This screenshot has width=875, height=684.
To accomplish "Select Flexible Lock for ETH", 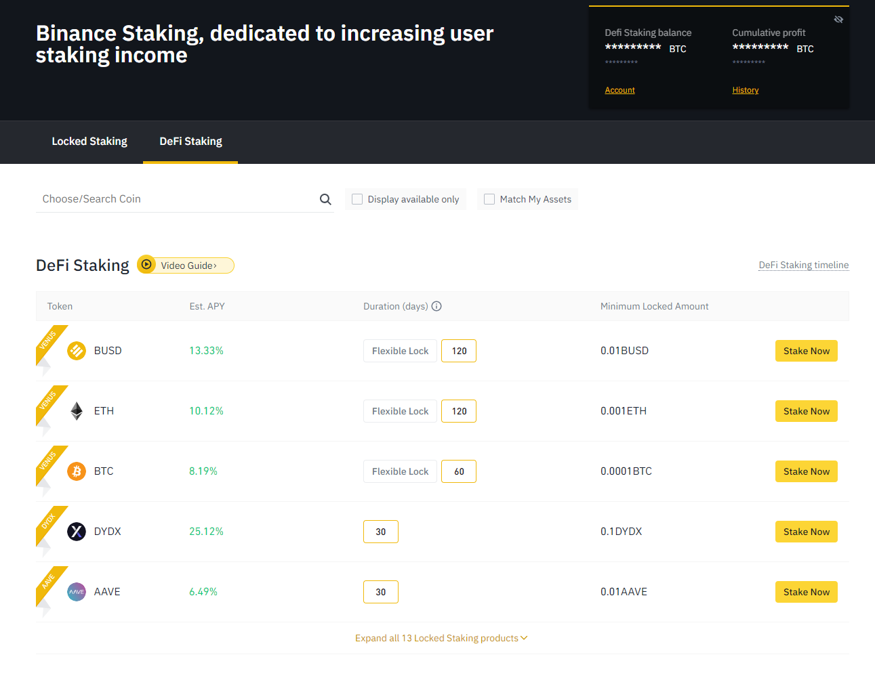I will pos(400,411).
